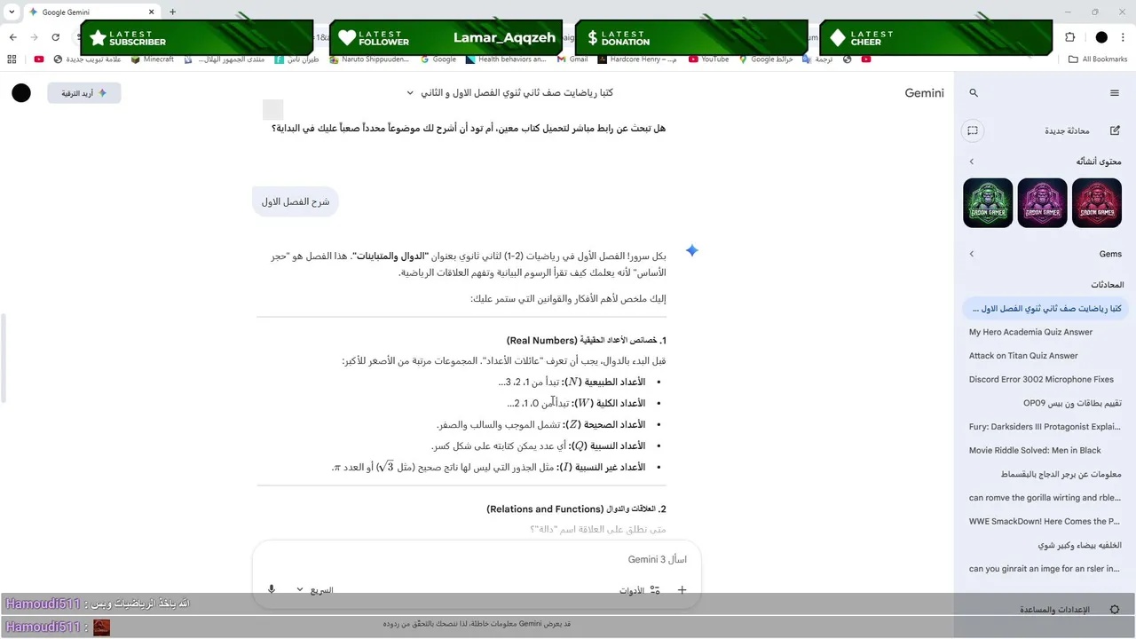Open the Gemini sidebar hamburger menu
This screenshot has width=1136, height=639.
(1115, 93)
